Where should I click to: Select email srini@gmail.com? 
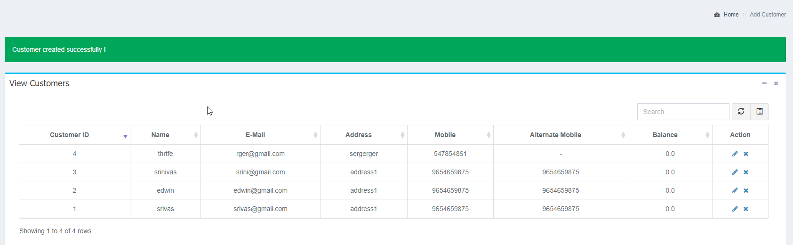[x=260, y=172]
